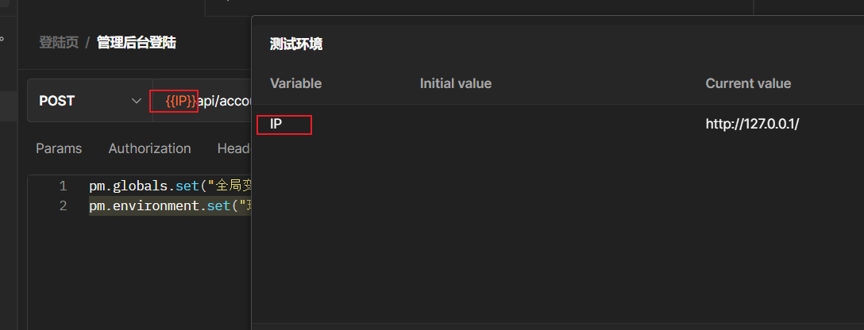Image resolution: width=864 pixels, height=330 pixels.
Task: Click line number 2 in script editor
Action: (x=63, y=206)
